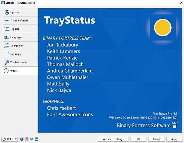
Task: Select the License Key icon
Action: click(7, 46)
